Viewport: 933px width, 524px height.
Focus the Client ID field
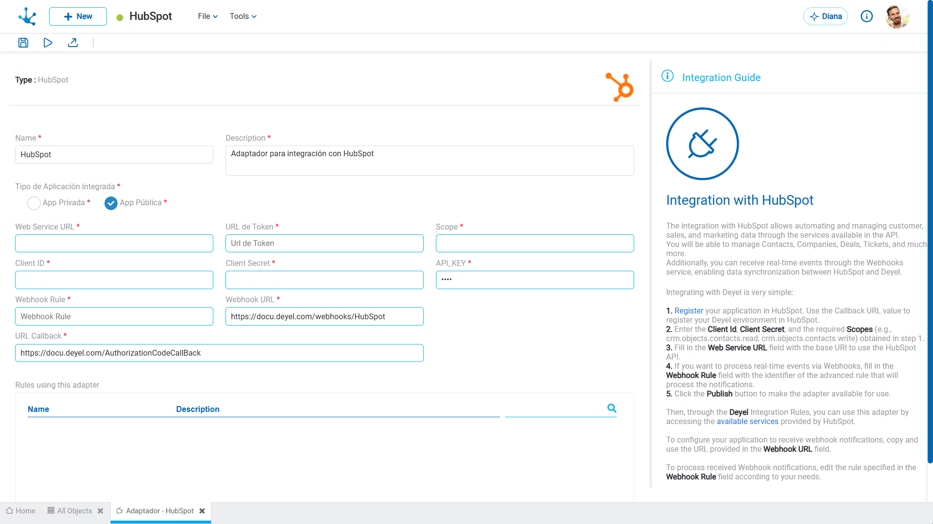(114, 280)
